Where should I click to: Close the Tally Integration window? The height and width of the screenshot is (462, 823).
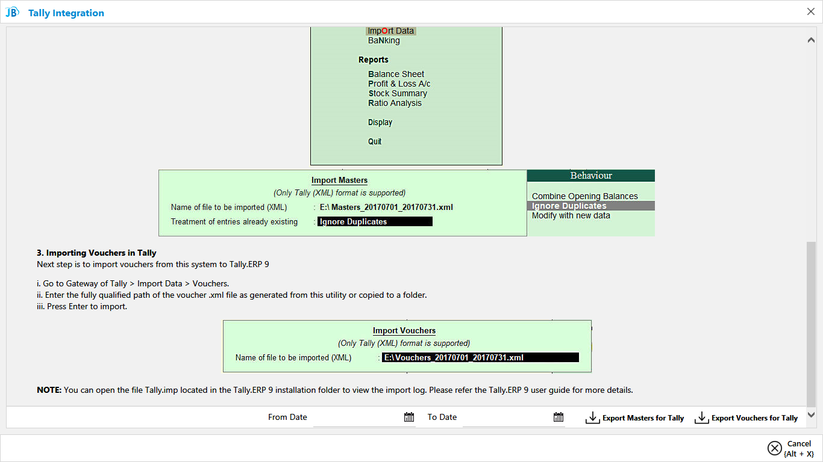click(810, 11)
